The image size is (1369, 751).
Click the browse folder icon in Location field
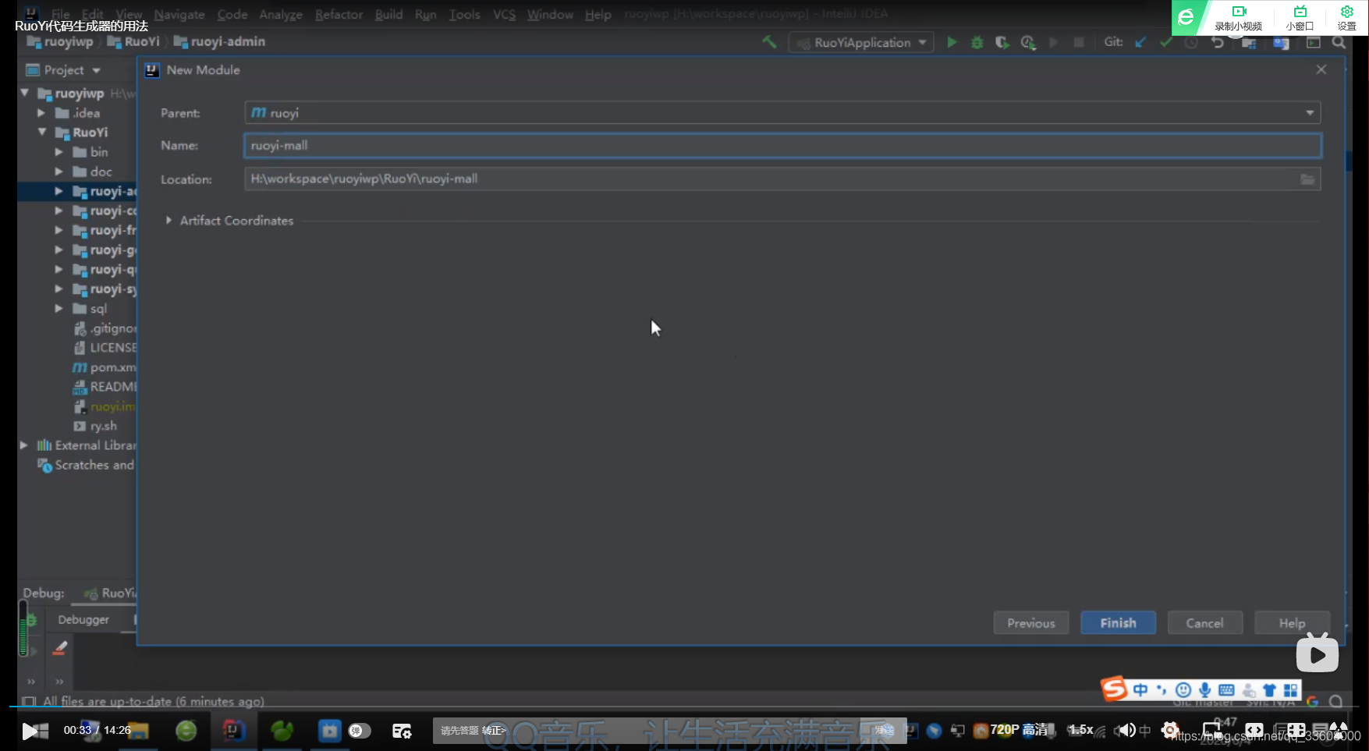tap(1307, 179)
